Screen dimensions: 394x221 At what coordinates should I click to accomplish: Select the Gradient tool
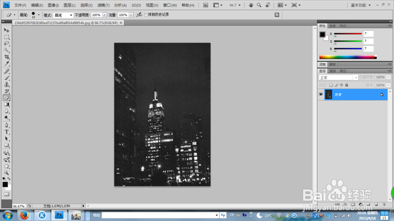pyautogui.click(x=7, y=104)
